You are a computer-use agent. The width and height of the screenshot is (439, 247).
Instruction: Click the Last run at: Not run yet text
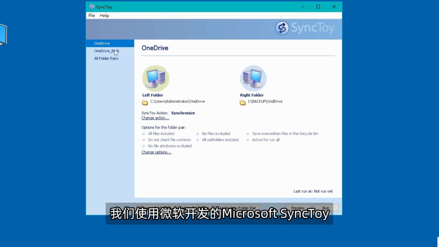pos(313,191)
